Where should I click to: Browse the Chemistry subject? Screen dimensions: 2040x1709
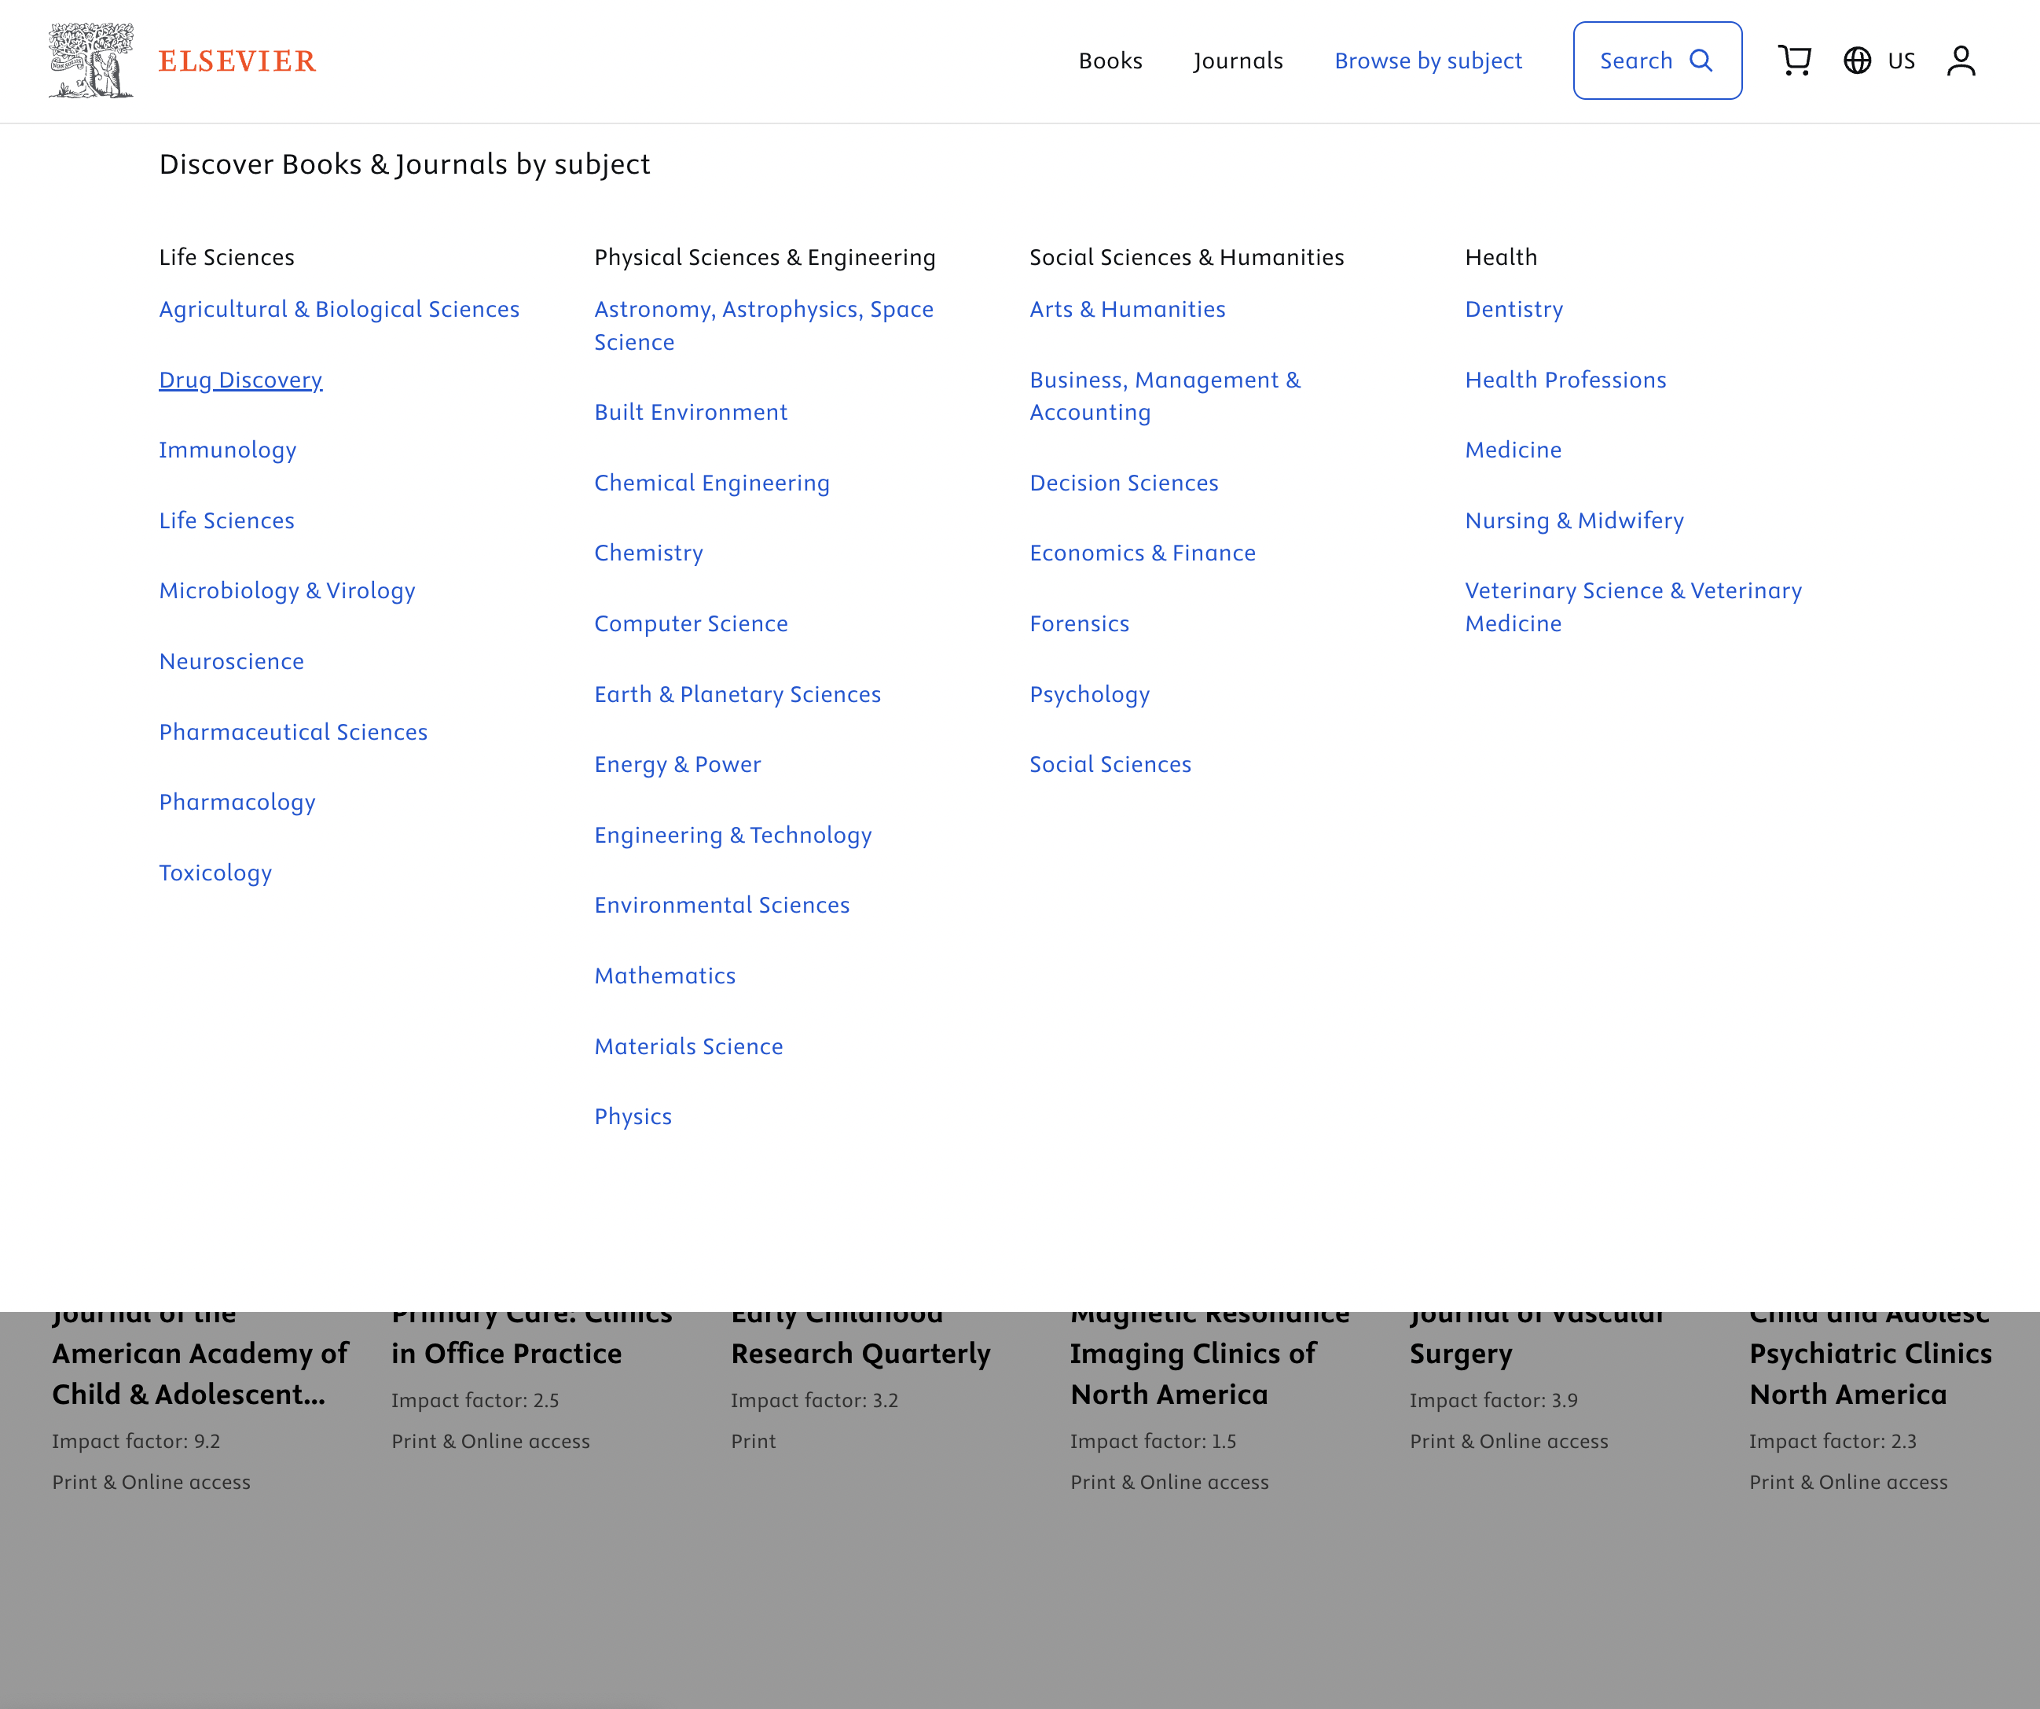648,552
